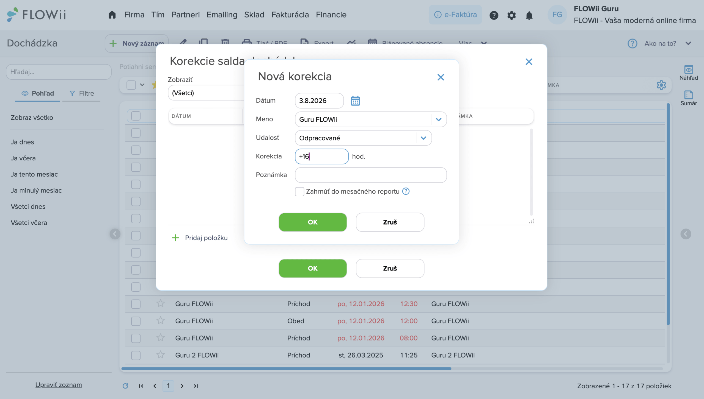The height and width of the screenshot is (399, 704).
Task: Close the Nová korekcia dialog
Action: coord(441,77)
